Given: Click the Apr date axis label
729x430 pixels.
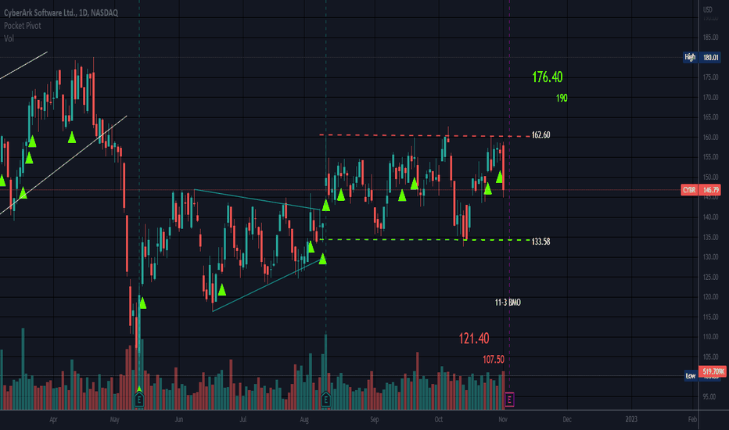Looking at the screenshot, I should point(53,419).
